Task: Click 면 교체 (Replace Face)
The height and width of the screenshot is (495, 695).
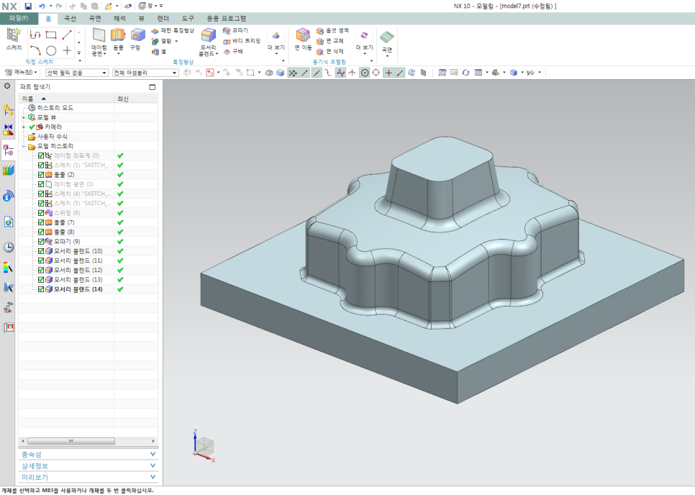Action: tap(330, 41)
